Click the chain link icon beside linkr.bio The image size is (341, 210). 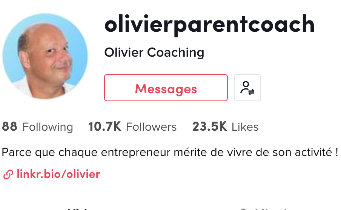(8, 174)
